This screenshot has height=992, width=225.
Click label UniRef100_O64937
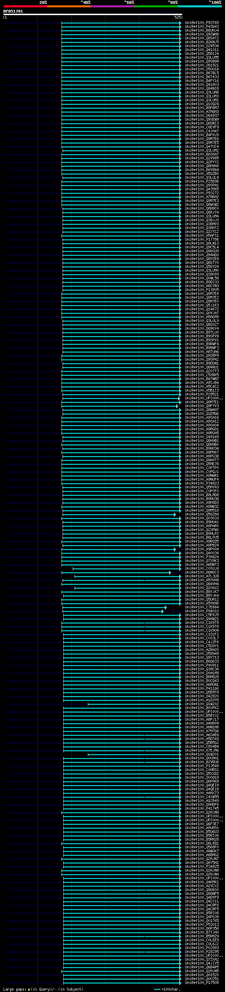click(201, 115)
